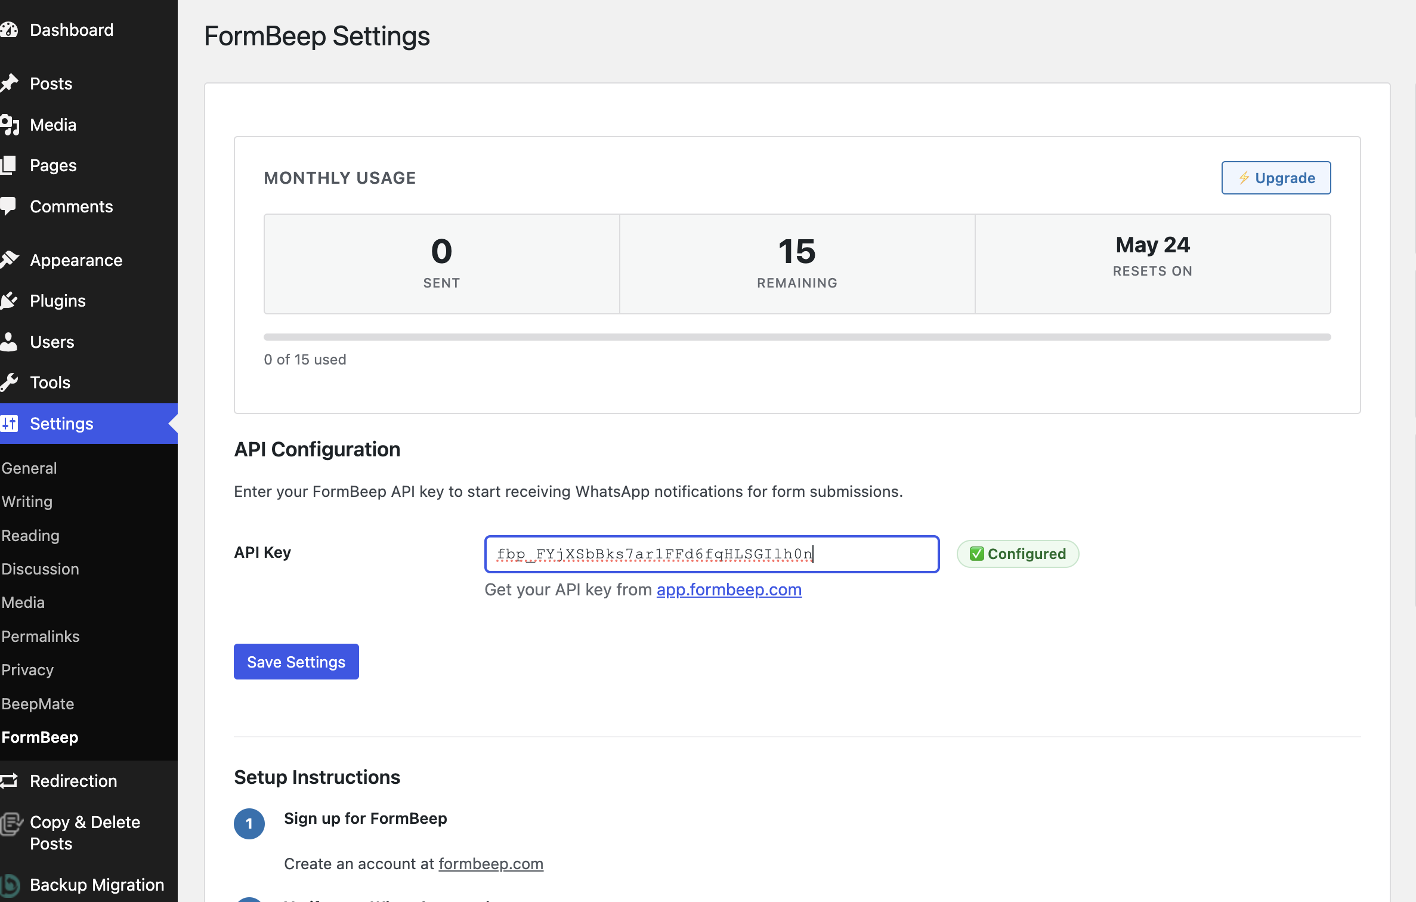1416x902 pixels.
Task: Click the API Configuration heading
Action: [317, 449]
